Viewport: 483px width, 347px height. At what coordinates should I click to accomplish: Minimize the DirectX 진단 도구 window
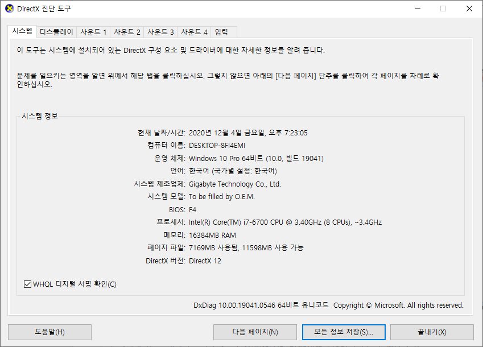418,9
